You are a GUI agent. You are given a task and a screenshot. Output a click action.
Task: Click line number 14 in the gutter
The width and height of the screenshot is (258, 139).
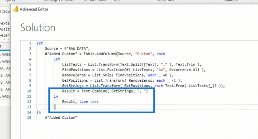[x=29, y=112]
